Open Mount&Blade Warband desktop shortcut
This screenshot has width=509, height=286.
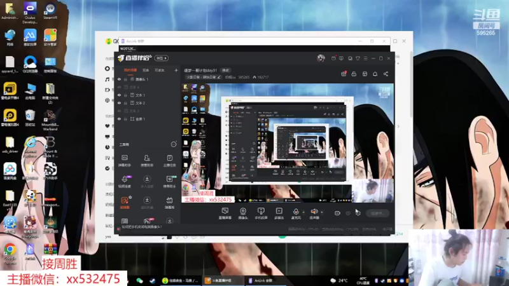click(x=50, y=120)
